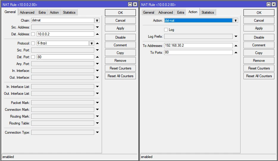Open the Chain dropdown list

pyautogui.click(x=97, y=20)
